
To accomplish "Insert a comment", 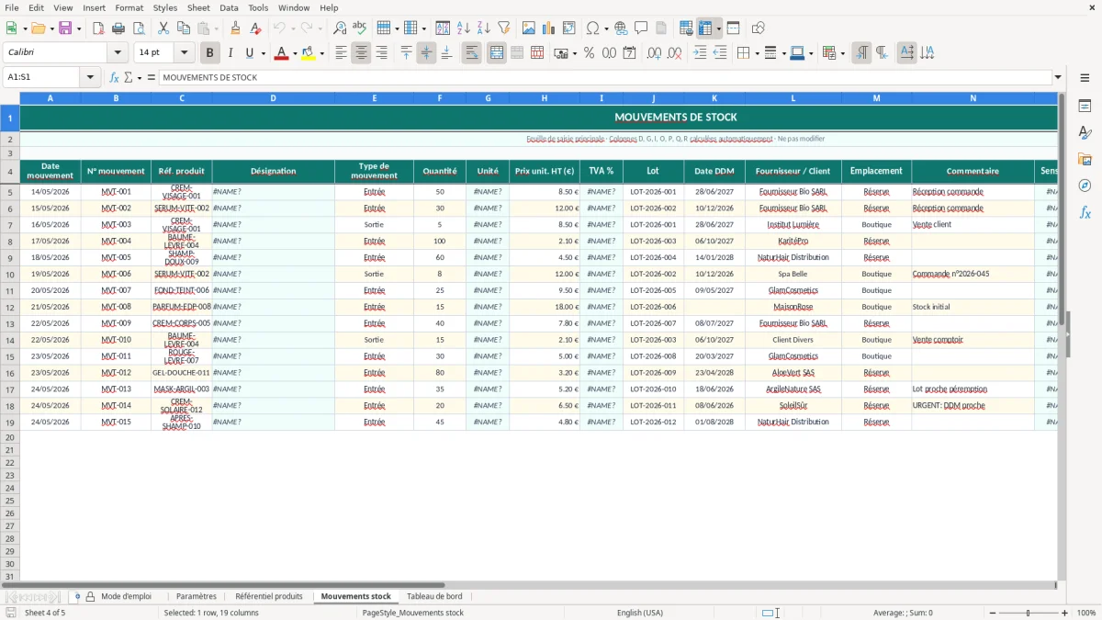I will click(641, 28).
